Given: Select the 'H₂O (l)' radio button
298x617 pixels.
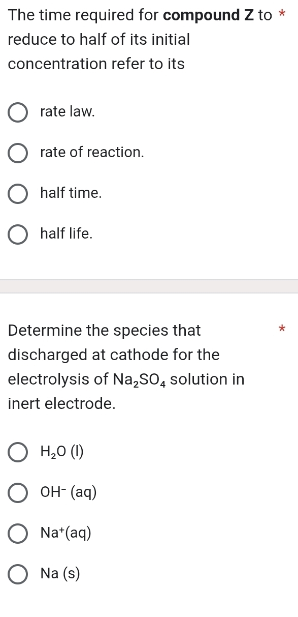Looking at the screenshot, I should (x=17, y=452).
